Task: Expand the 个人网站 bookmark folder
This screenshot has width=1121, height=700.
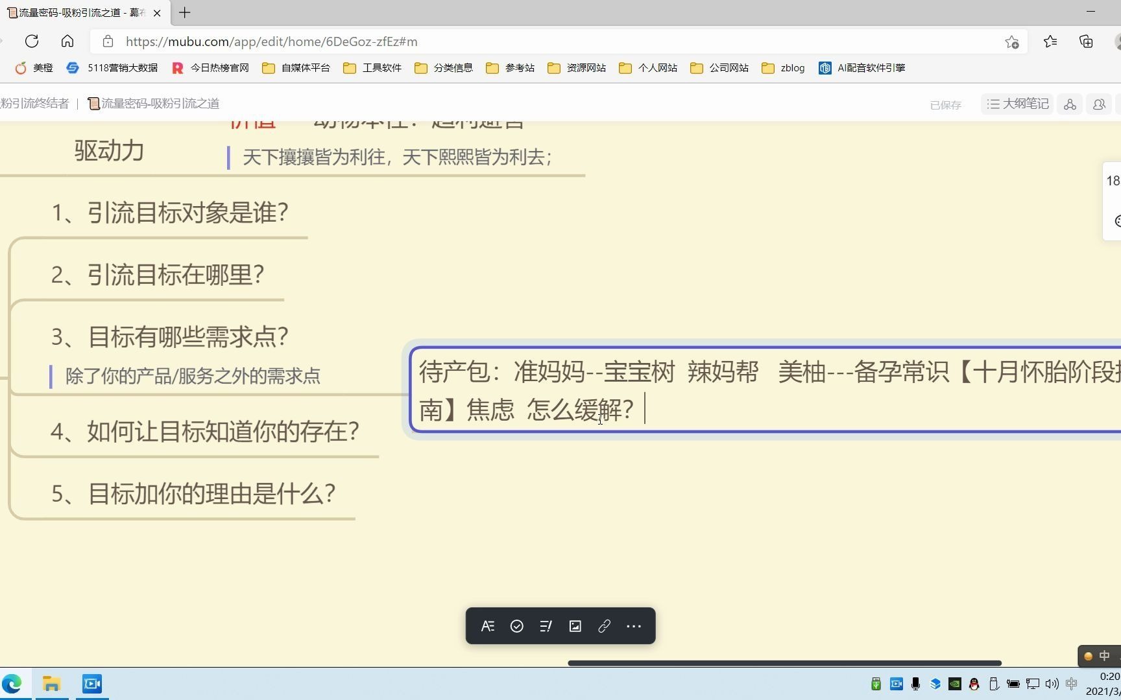Action: (x=648, y=68)
